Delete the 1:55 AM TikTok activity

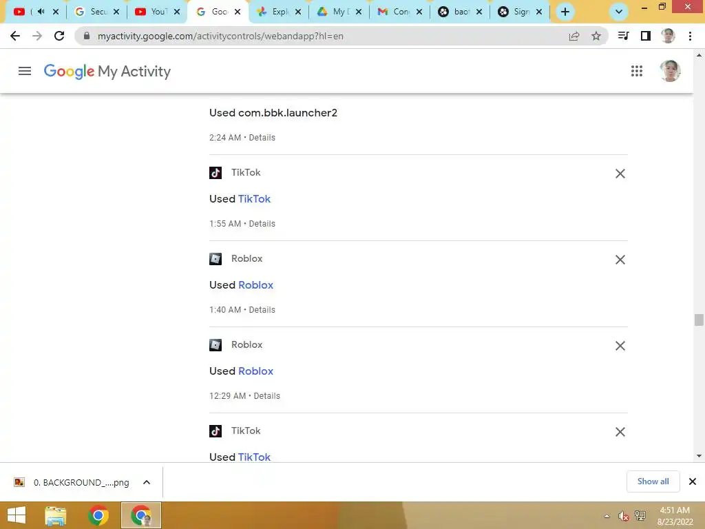click(620, 174)
